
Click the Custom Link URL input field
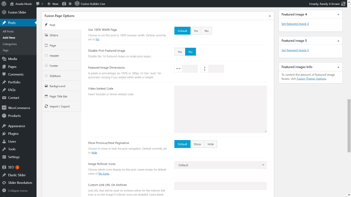221,186
